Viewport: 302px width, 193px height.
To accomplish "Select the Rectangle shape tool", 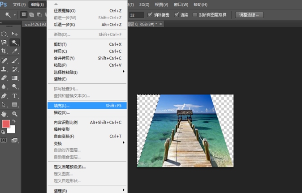I will click(x=15, y=104).
